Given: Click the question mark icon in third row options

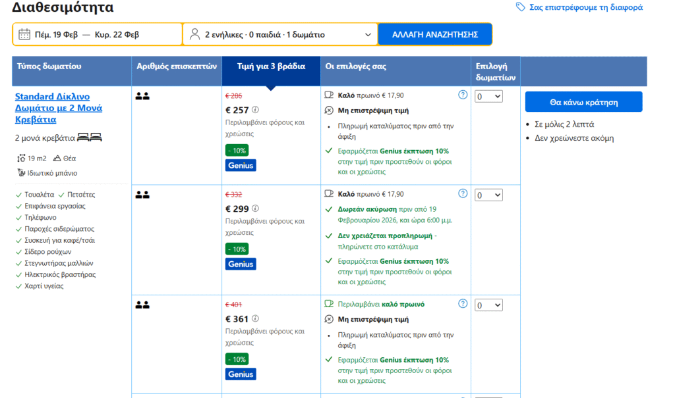Looking at the screenshot, I should pos(463,304).
